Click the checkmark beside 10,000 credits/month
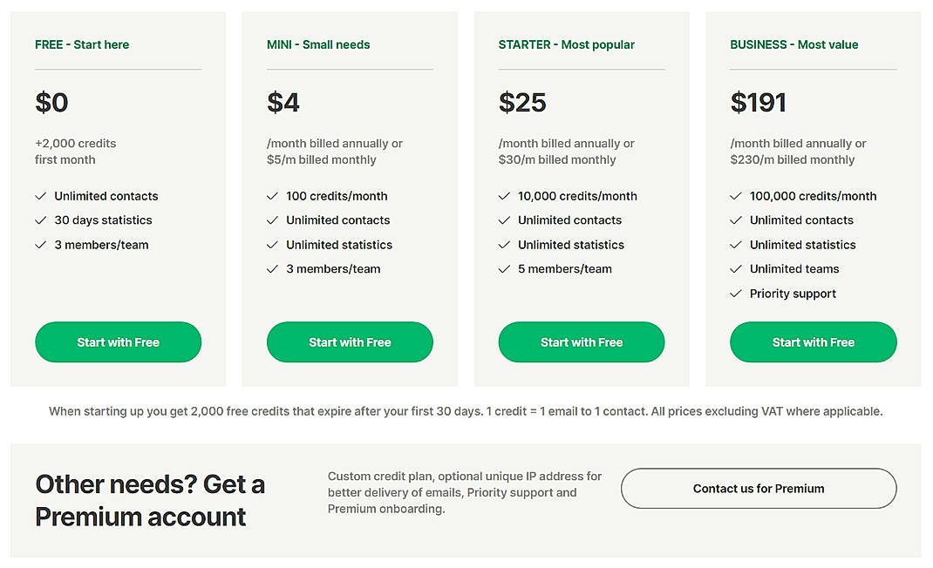The height and width of the screenshot is (568, 933). (504, 196)
